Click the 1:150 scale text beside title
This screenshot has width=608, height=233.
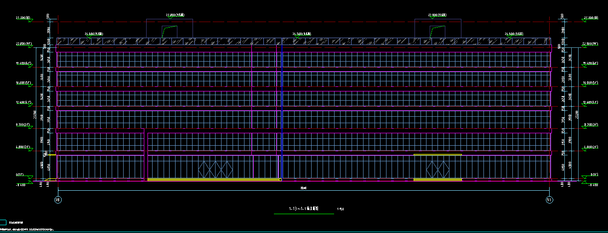click(341, 210)
